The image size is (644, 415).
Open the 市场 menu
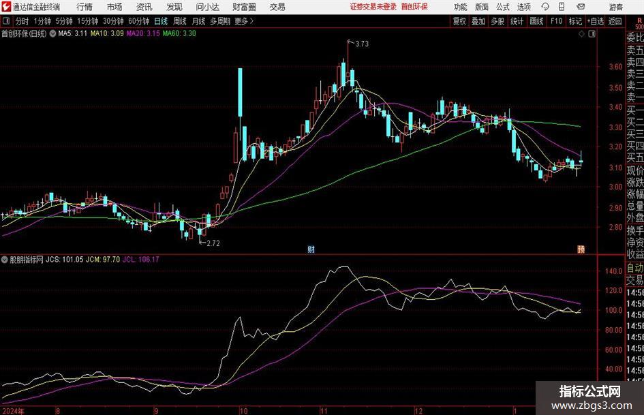click(114, 7)
